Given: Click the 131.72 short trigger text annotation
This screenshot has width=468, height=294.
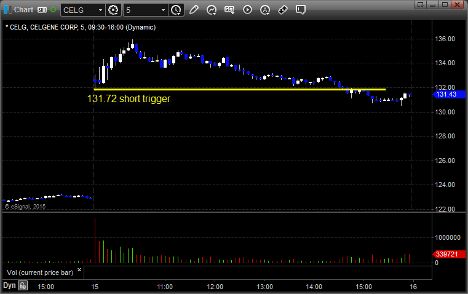Looking at the screenshot, I should (x=129, y=99).
